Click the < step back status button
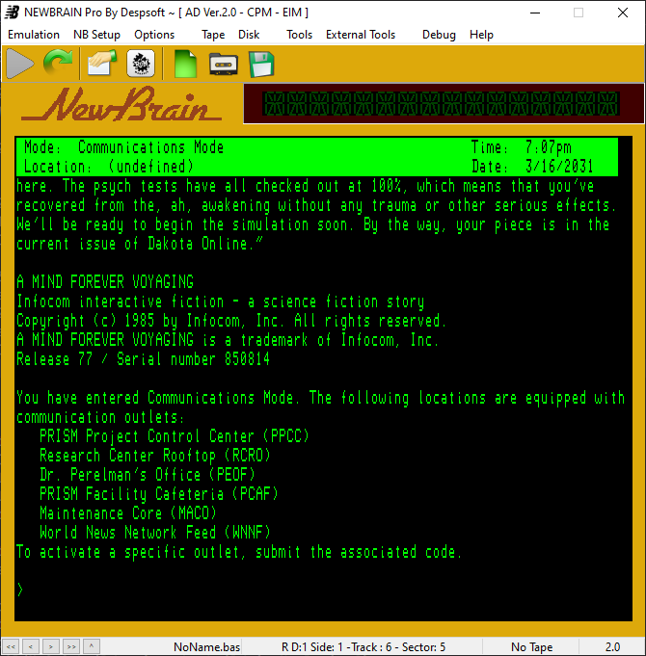The width and height of the screenshot is (646, 656). [31, 646]
